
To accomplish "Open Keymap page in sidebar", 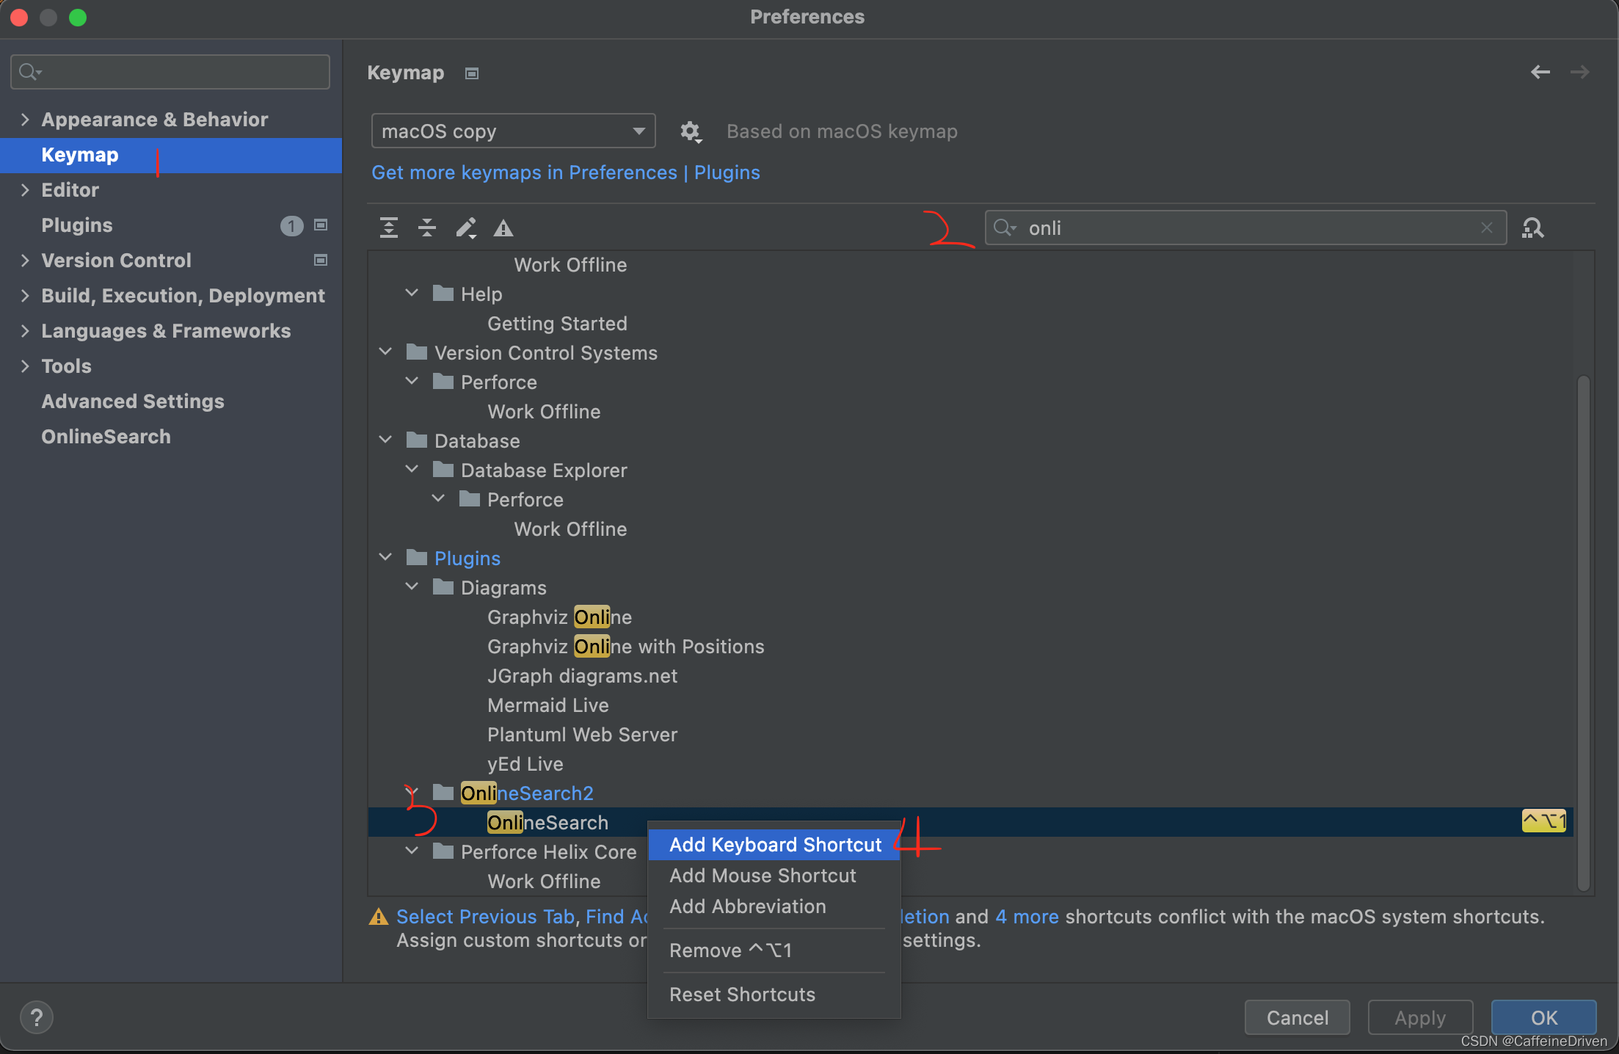I will tap(171, 155).
